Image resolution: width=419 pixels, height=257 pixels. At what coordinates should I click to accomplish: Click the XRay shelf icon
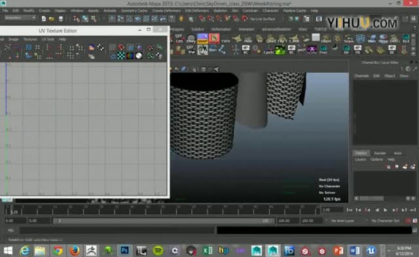pyautogui.click(x=191, y=39)
